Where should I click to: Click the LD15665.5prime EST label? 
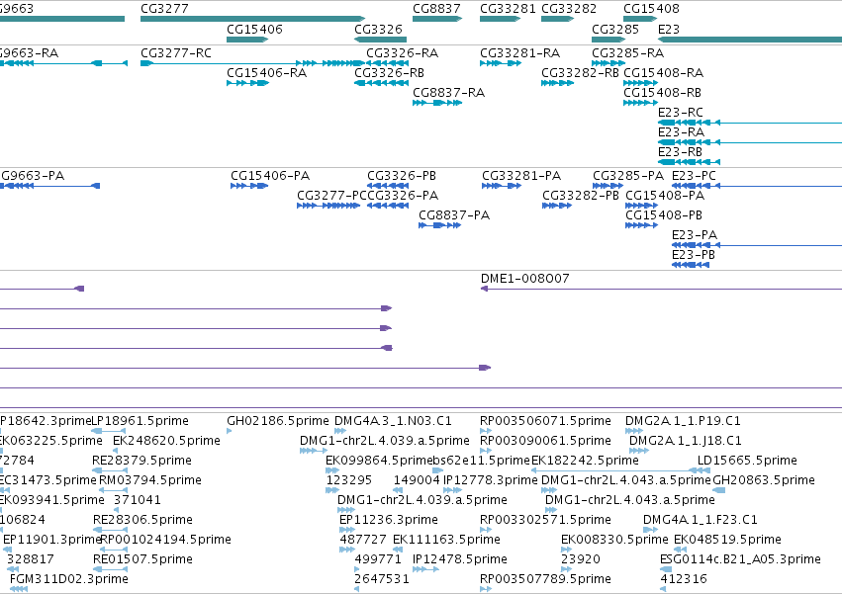[x=747, y=461]
